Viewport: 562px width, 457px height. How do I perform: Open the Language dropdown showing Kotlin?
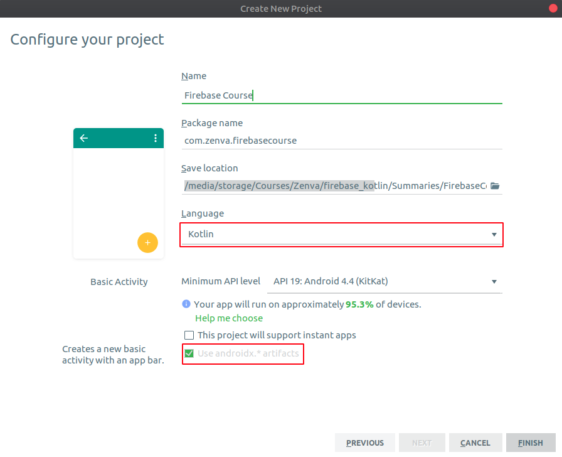coord(341,234)
